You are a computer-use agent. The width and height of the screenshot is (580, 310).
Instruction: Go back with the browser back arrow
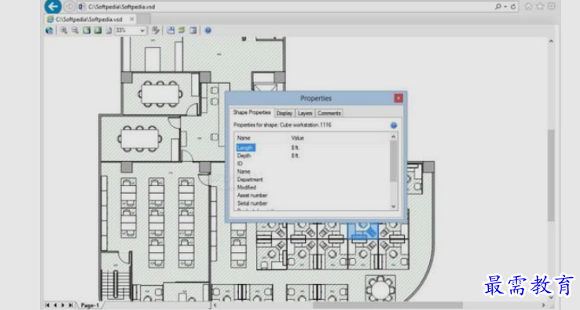point(53,6)
